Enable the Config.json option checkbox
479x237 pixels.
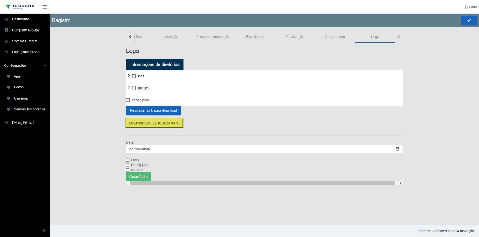pos(128,165)
